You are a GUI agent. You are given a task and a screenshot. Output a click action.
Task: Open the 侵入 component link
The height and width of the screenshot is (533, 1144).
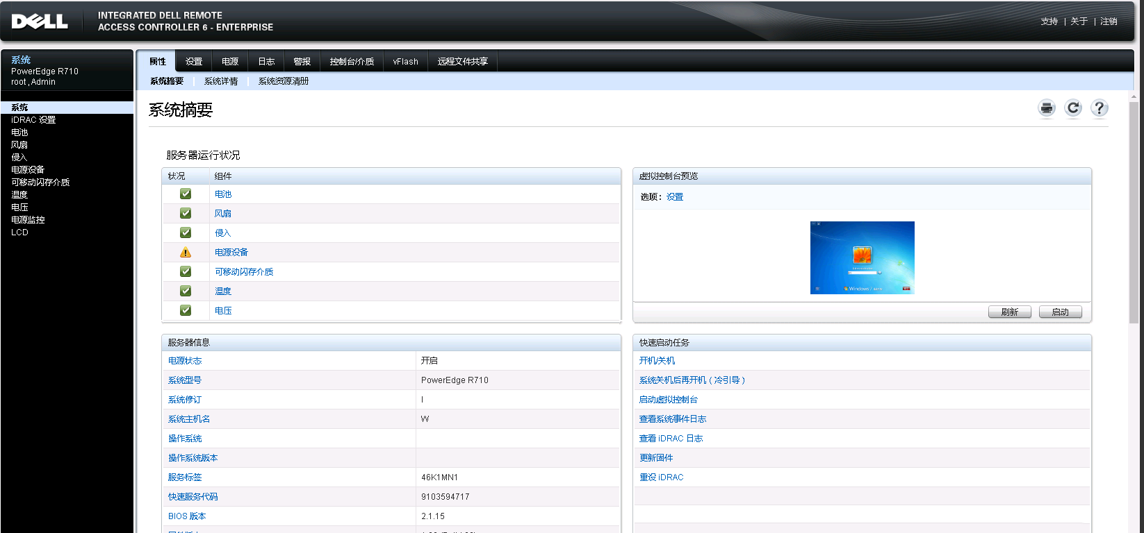[x=222, y=233]
